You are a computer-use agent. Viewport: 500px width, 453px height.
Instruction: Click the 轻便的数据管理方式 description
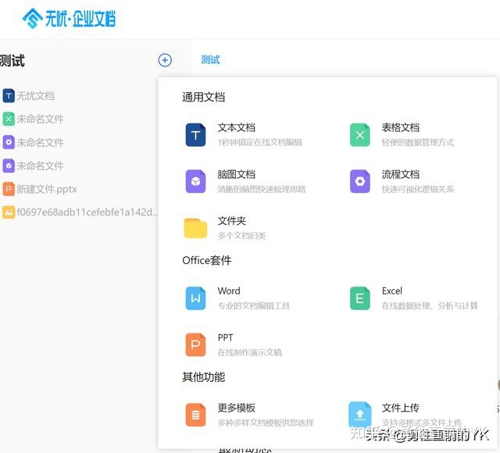(418, 142)
